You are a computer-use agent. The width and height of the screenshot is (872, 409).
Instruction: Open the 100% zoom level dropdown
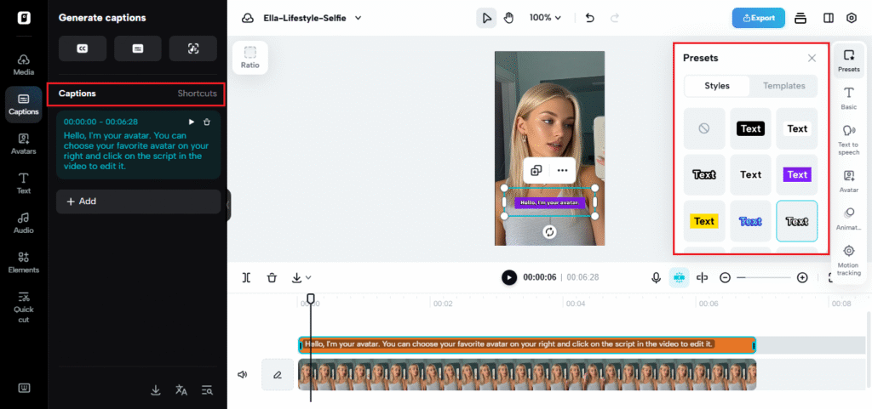(545, 18)
